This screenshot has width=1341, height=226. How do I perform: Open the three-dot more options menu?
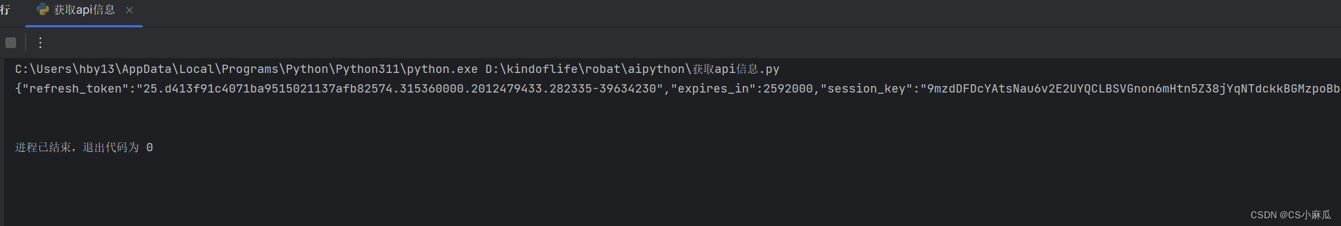coord(40,43)
